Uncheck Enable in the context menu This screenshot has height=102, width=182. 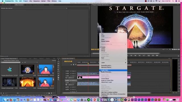(103, 47)
